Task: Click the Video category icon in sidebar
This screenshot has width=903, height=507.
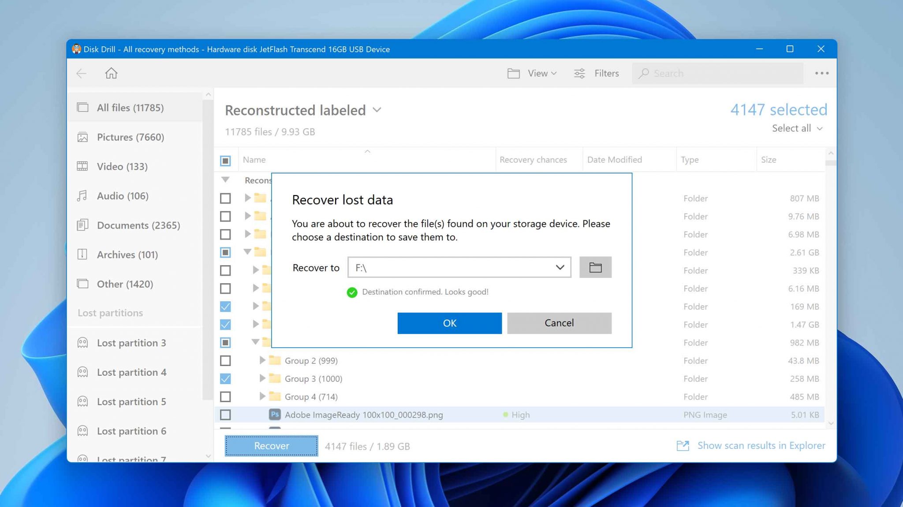Action: point(82,166)
